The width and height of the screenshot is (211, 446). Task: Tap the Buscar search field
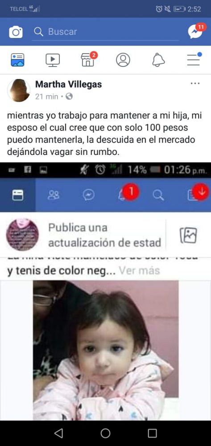tap(105, 32)
